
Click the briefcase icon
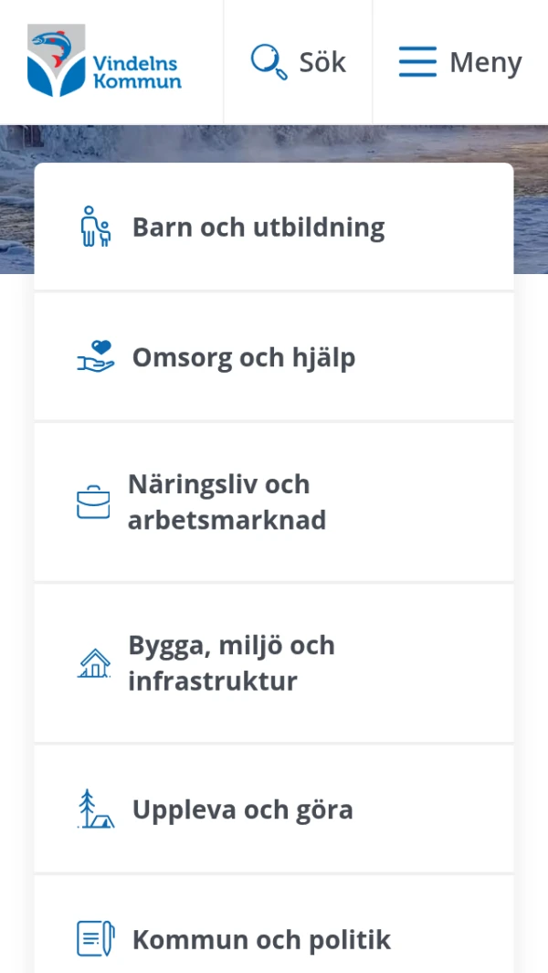coord(93,502)
